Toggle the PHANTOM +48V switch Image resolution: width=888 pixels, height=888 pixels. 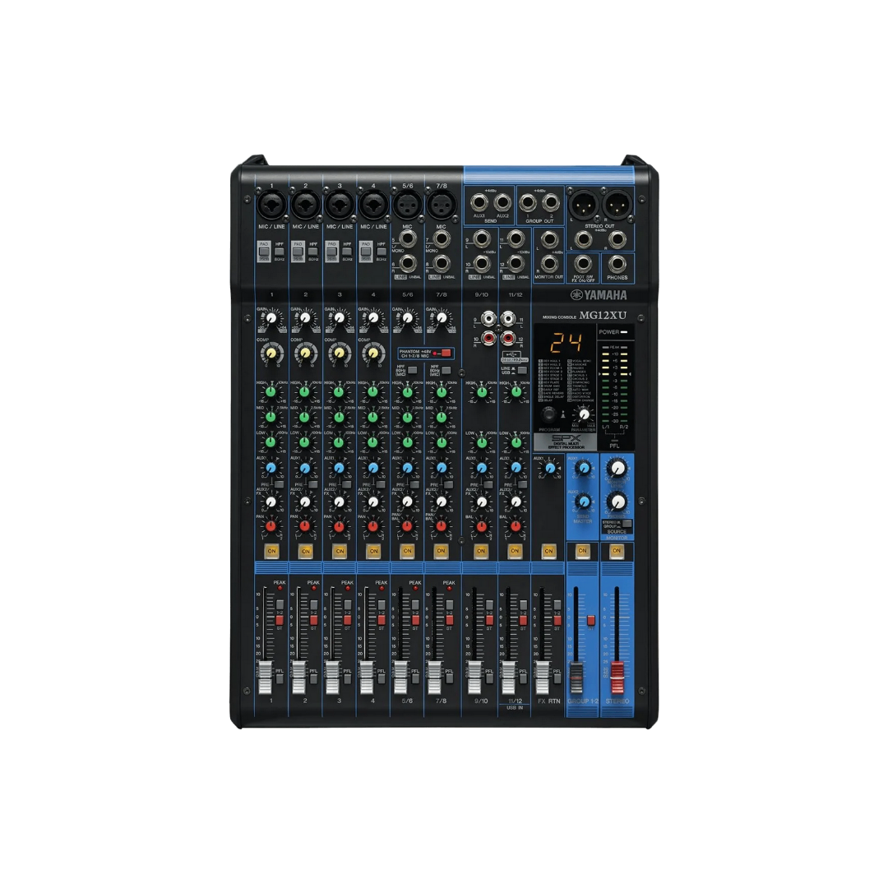[446, 353]
